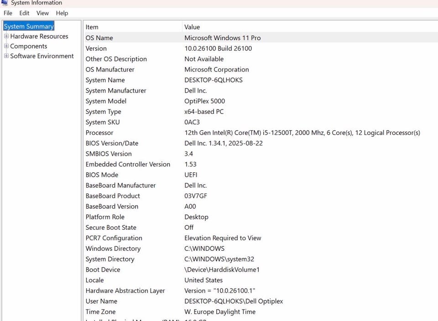Click the Value column header
This screenshot has width=438, height=321.
coord(192,27)
